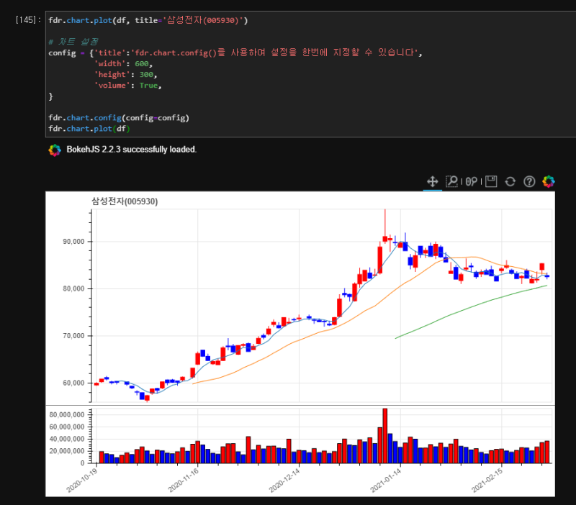
Task: Deactivate the currently active Pan tool
Action: tap(433, 181)
